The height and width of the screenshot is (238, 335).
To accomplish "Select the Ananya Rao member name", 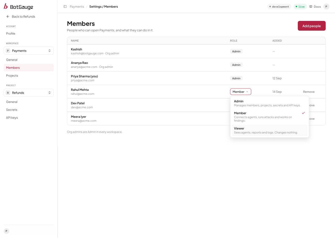I will pyautogui.click(x=79, y=63).
